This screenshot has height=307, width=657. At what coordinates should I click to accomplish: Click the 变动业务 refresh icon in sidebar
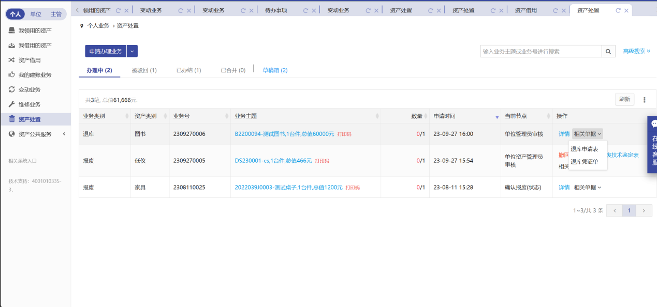coord(12,89)
